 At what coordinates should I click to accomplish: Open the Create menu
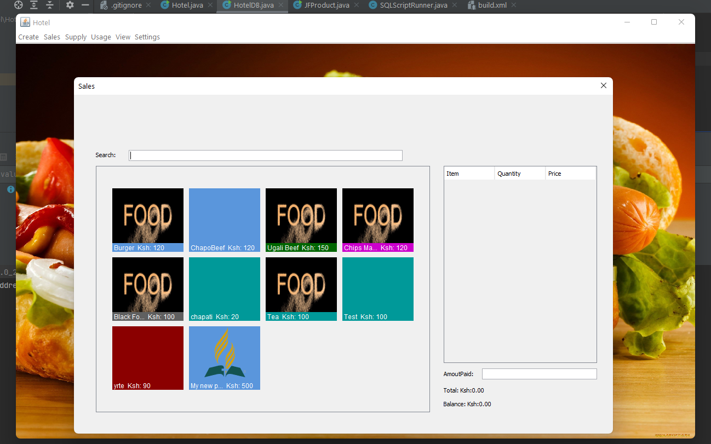(x=28, y=37)
